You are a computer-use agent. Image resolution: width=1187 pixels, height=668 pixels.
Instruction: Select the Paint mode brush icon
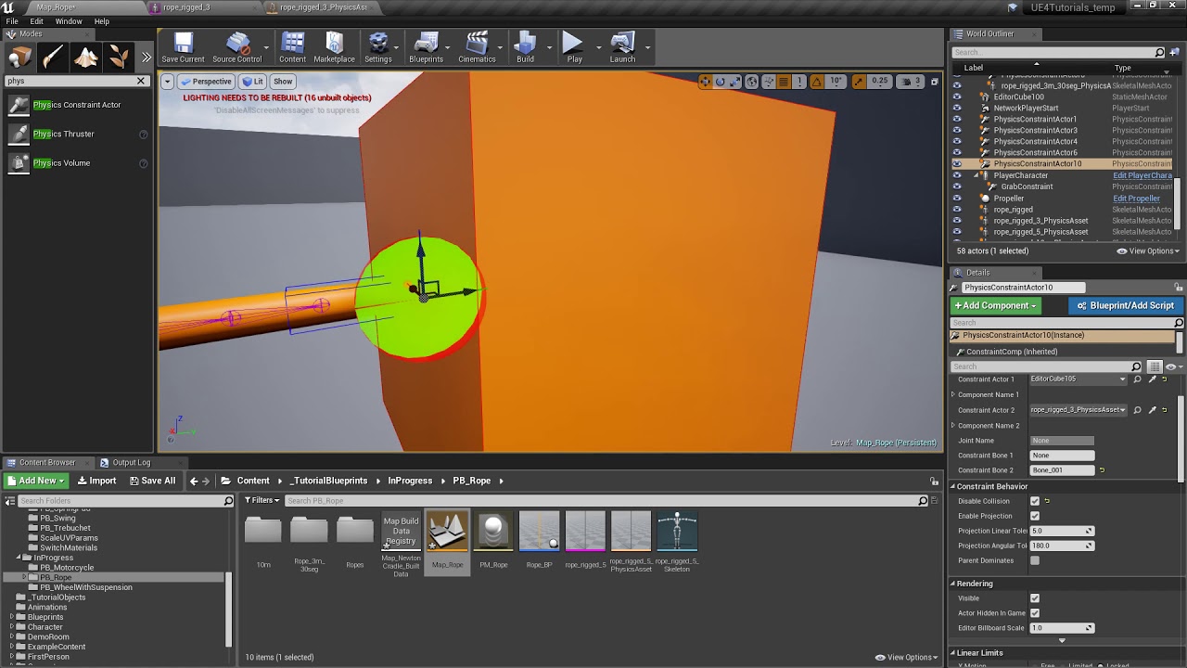pyautogui.click(x=52, y=58)
